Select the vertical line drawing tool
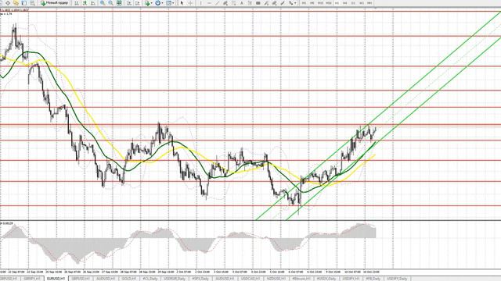Viewport: 501px width, 281px height. coord(200,3)
